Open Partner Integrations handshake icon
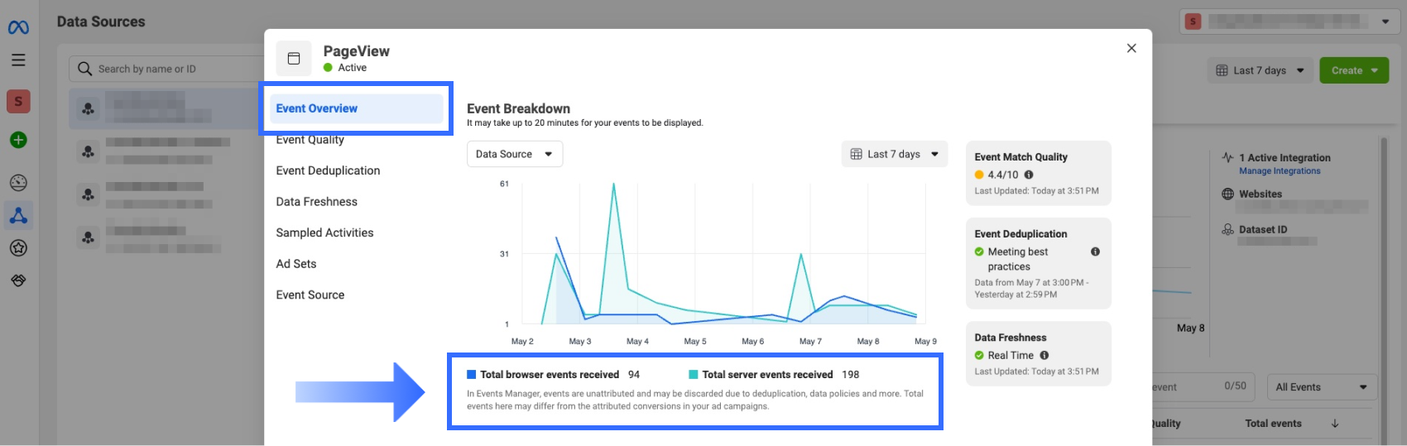Image resolution: width=1407 pixels, height=446 pixels. coord(18,281)
